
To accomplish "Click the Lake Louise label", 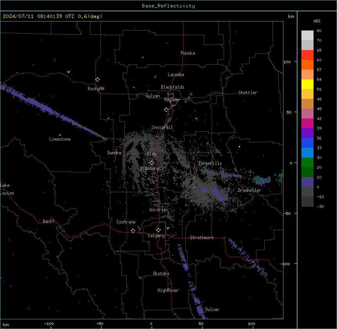I will click(7, 189).
